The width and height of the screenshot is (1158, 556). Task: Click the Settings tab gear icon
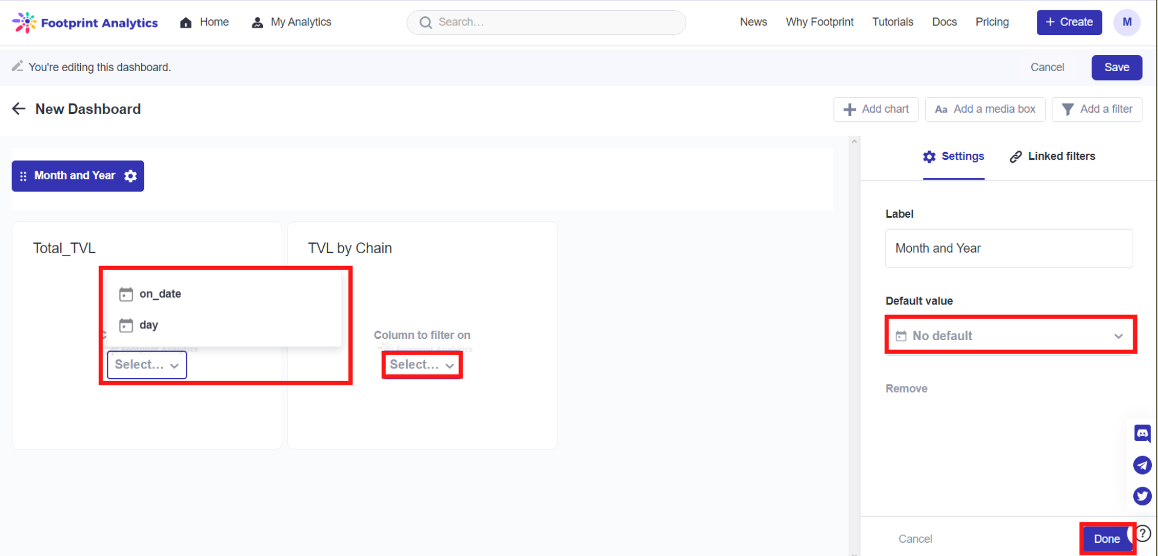[x=929, y=157]
